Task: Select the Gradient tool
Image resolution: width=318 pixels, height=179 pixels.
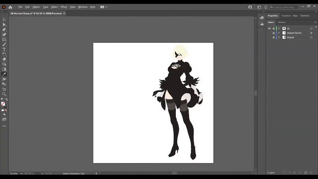Action: pos(4,69)
